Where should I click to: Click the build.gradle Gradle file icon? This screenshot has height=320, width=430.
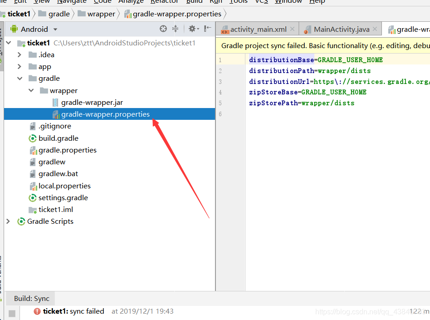pyautogui.click(x=32, y=138)
